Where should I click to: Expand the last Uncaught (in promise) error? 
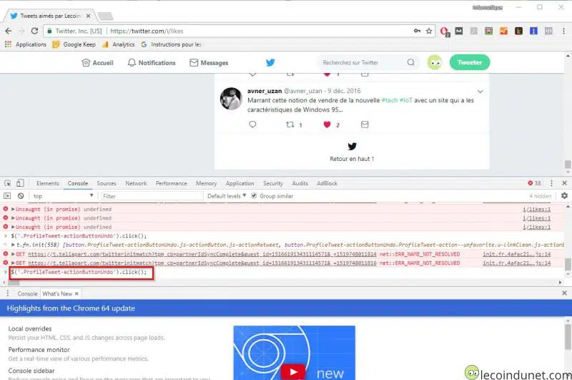(x=13, y=227)
